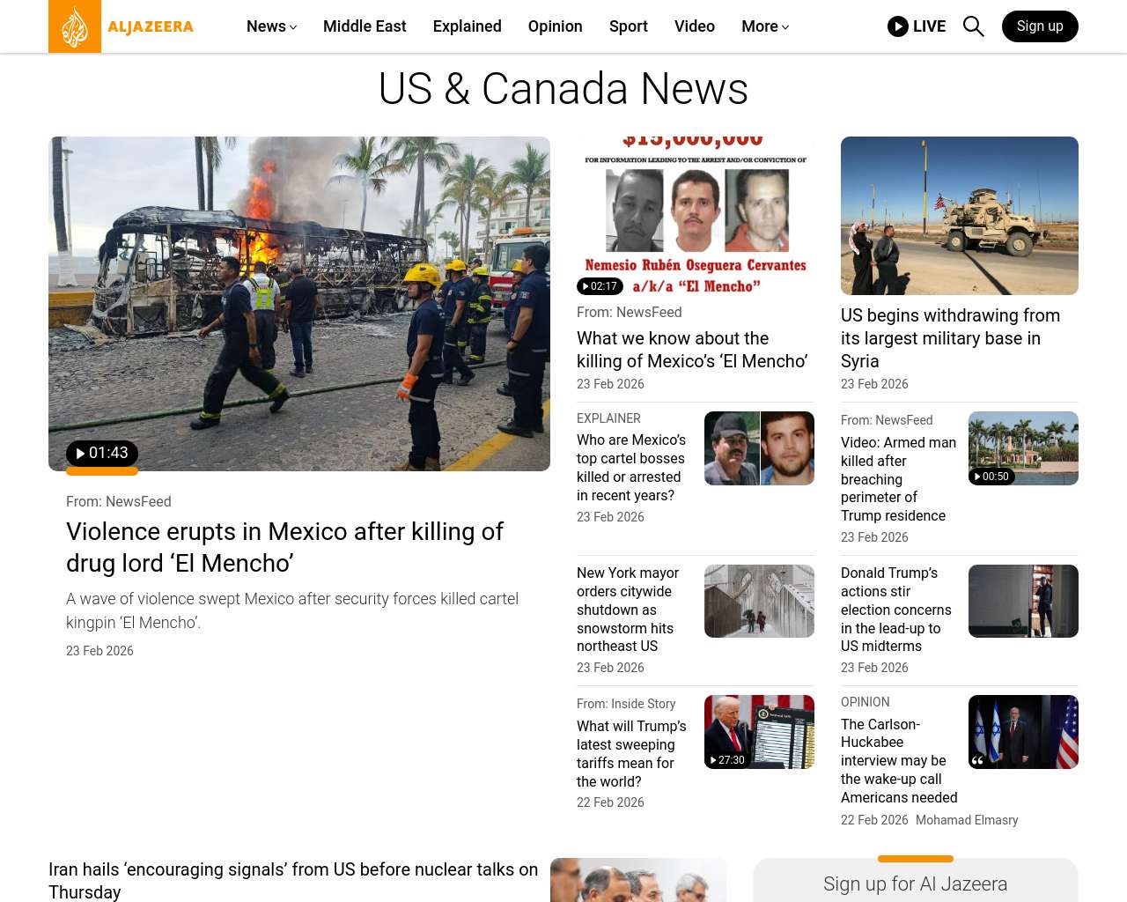The image size is (1127, 902).
Task: Click the opinion quote icon on thumbnail
Action: coord(978,759)
